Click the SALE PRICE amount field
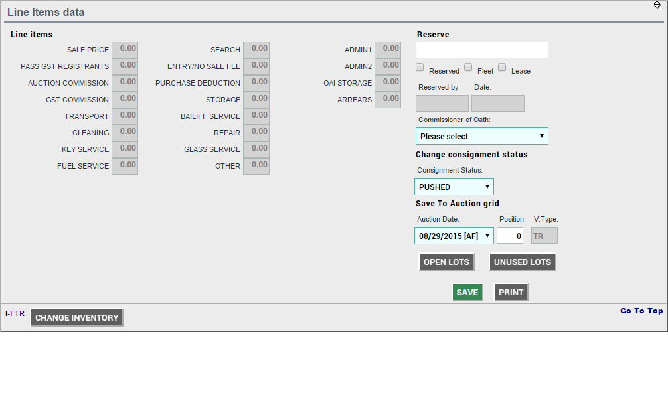The image size is (668, 399). coord(125,50)
